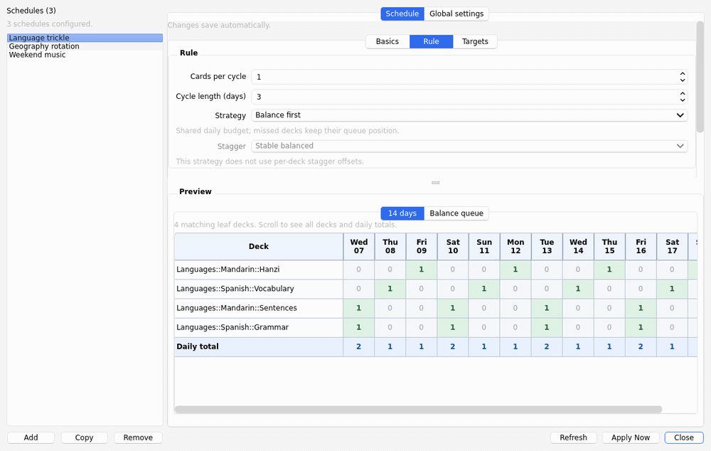Open the Targets sub-tab
Image resolution: width=711 pixels, height=451 pixels.
click(x=475, y=41)
